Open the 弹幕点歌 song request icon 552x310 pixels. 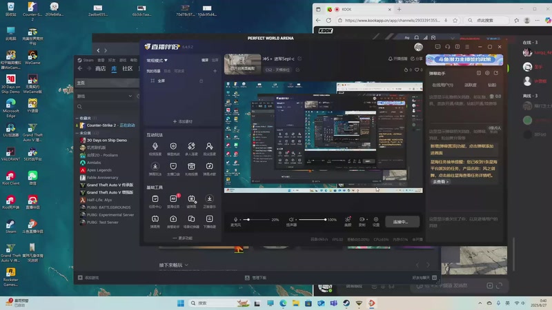click(x=210, y=166)
